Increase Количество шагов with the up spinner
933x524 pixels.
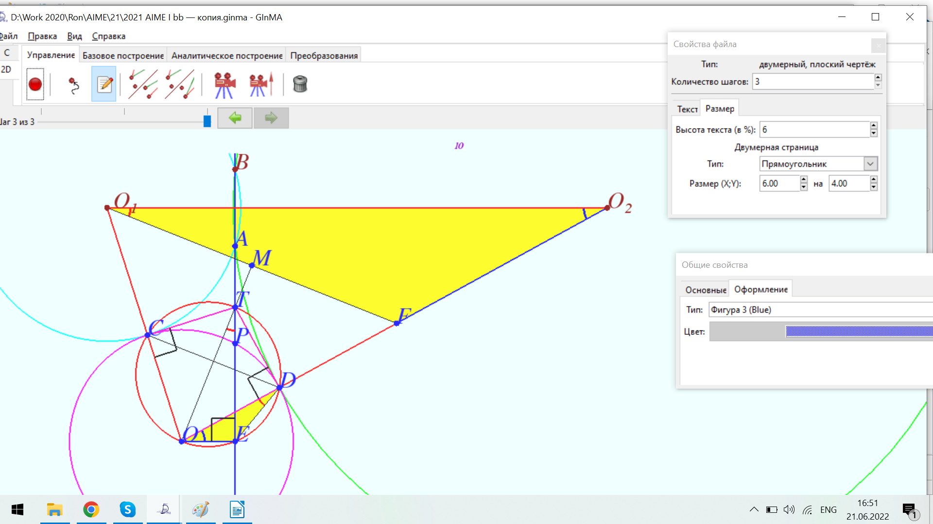(x=878, y=78)
